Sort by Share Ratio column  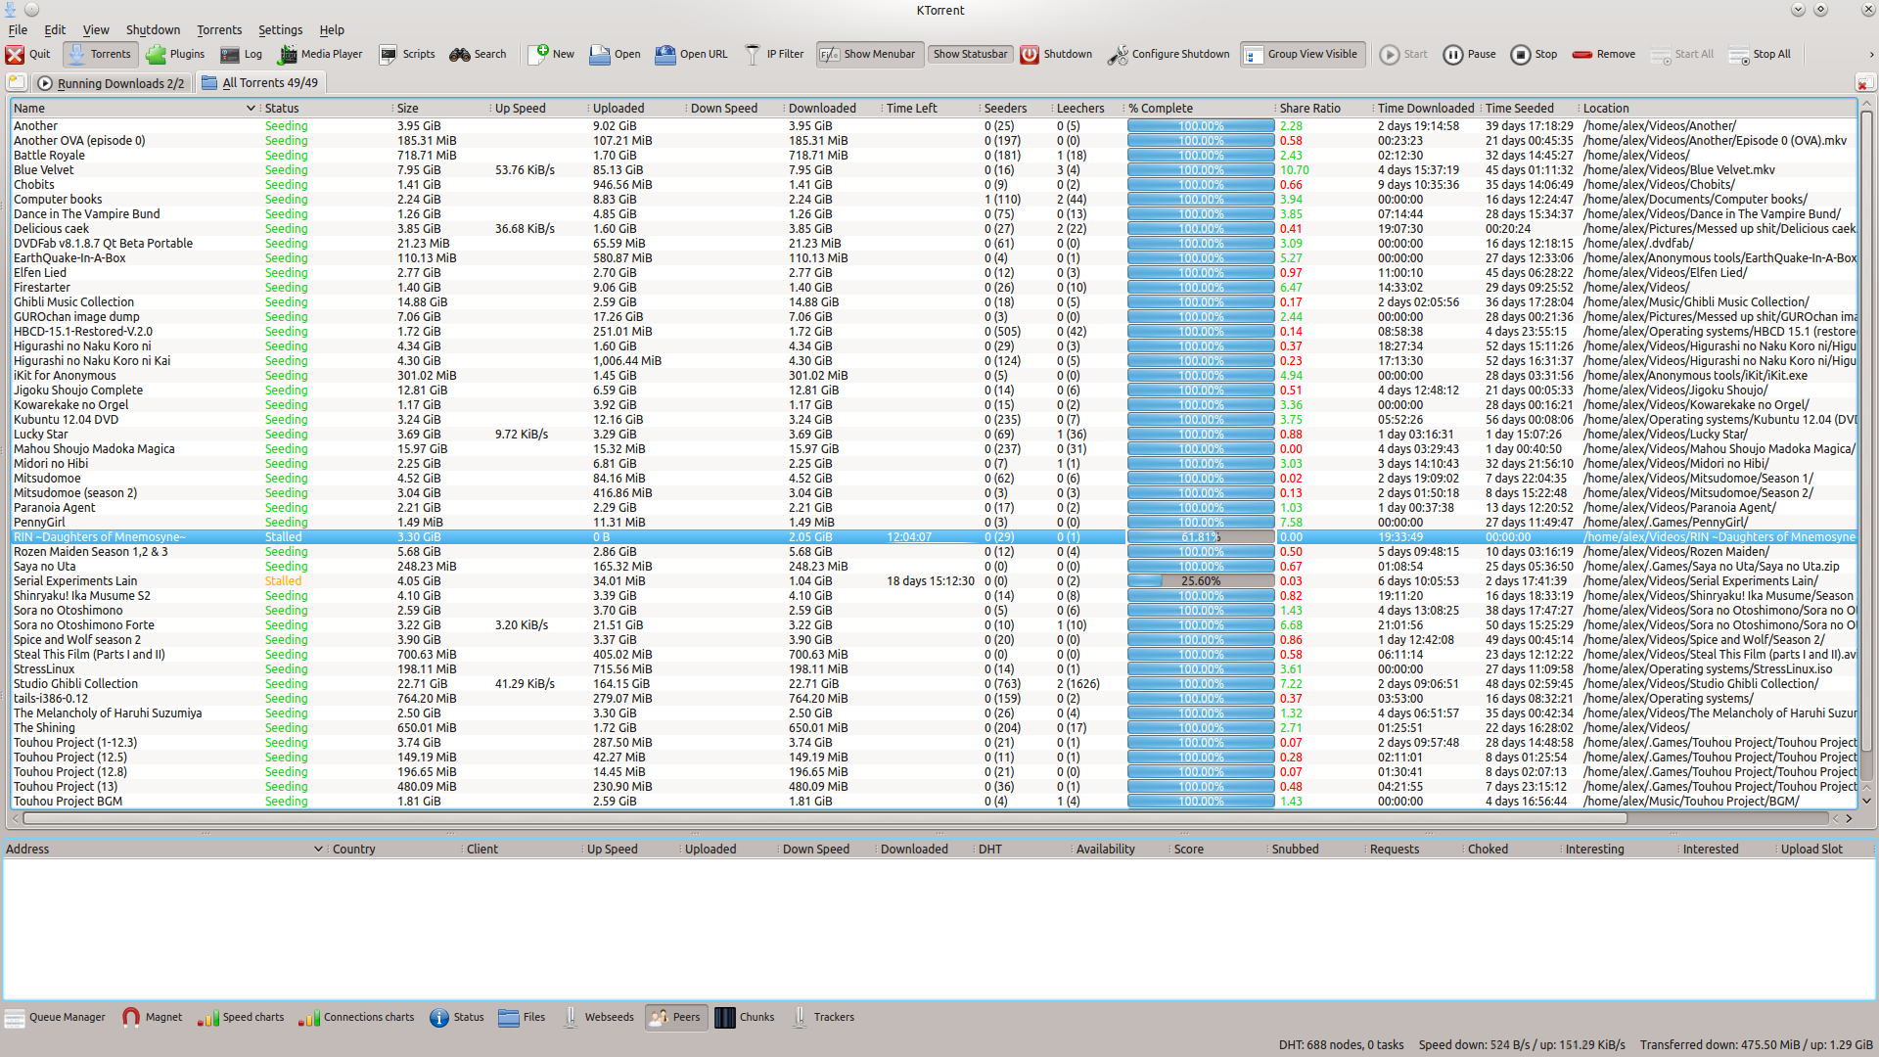click(1322, 109)
